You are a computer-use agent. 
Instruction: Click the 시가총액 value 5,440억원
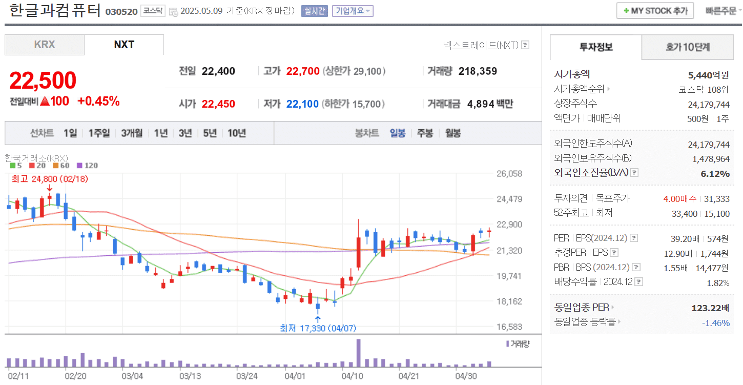coord(708,75)
